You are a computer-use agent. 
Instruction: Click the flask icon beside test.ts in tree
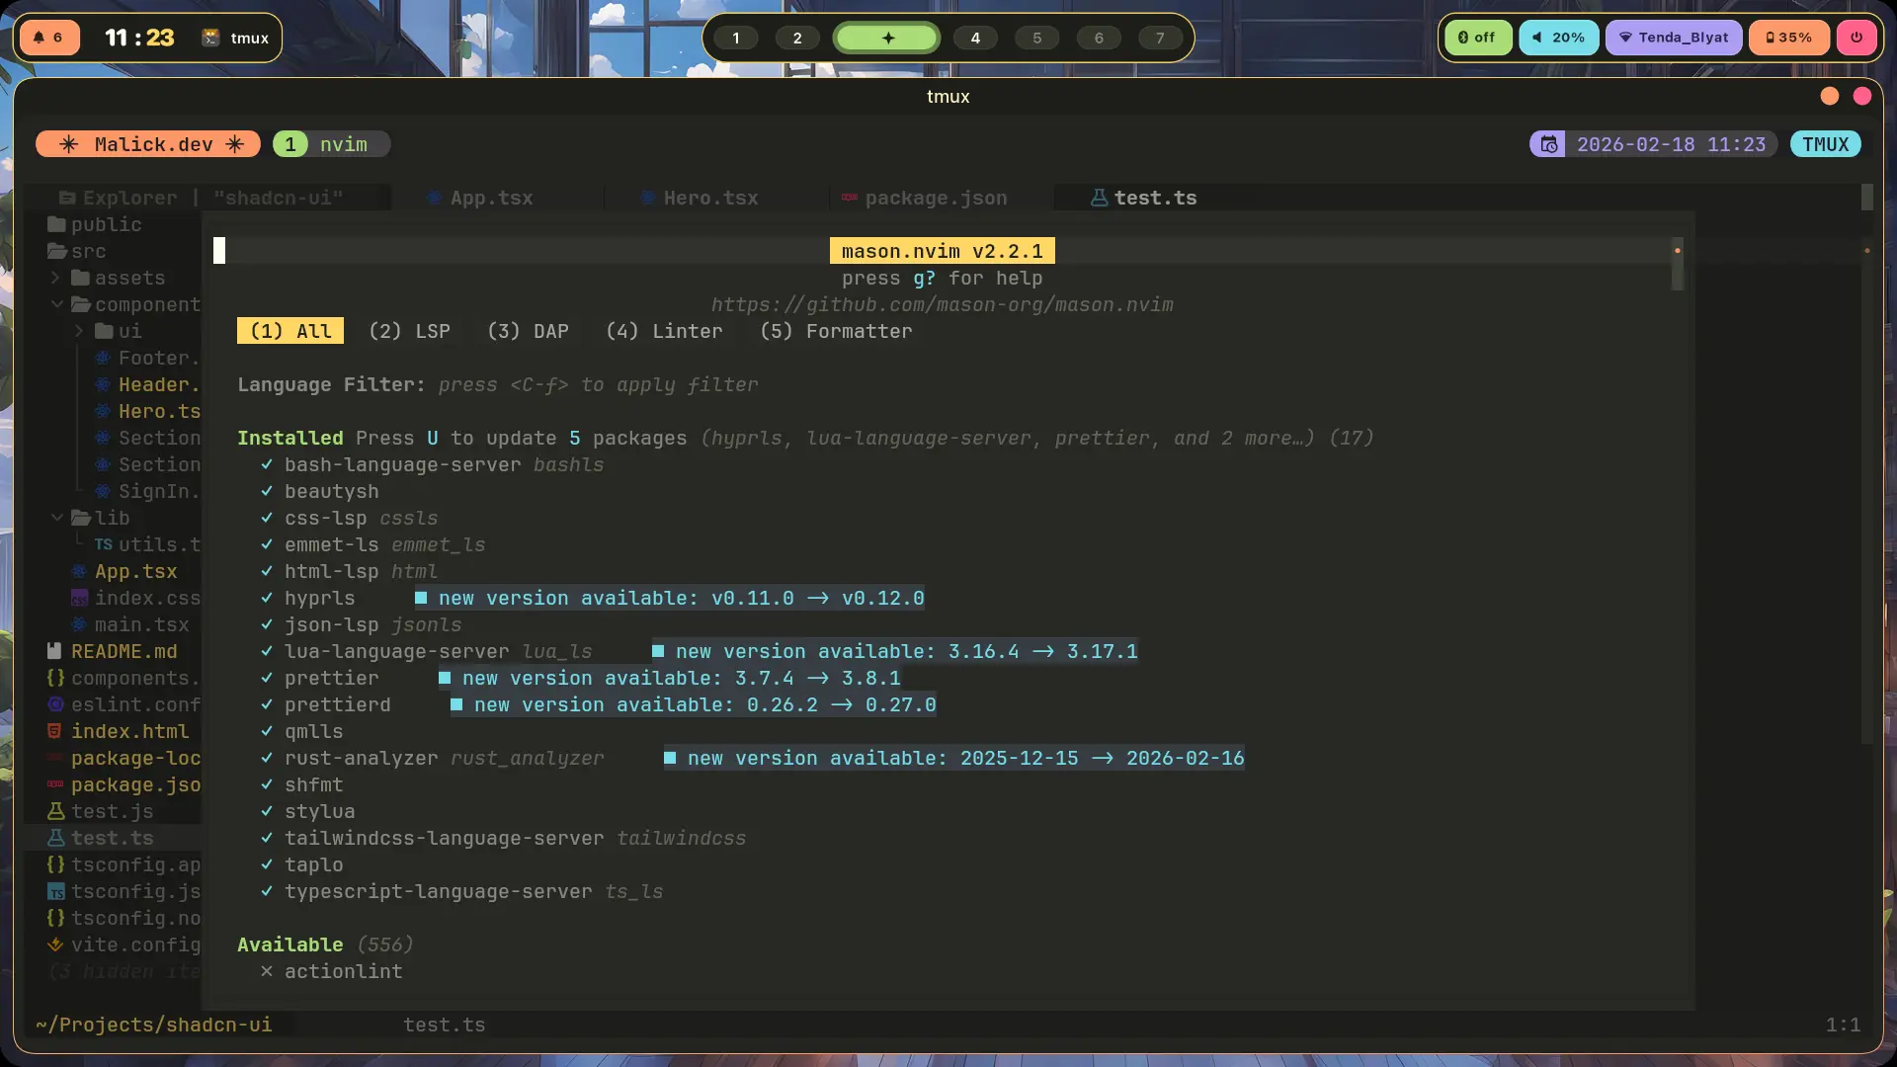click(55, 838)
